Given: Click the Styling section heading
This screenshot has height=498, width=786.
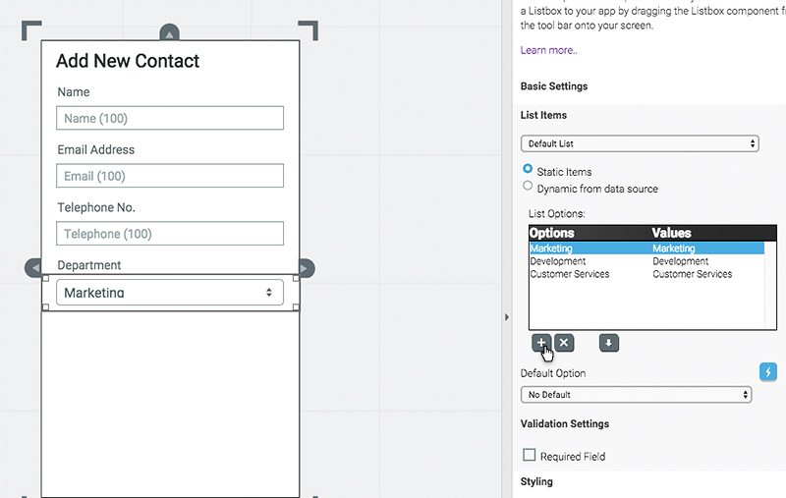Looking at the screenshot, I should (536, 482).
